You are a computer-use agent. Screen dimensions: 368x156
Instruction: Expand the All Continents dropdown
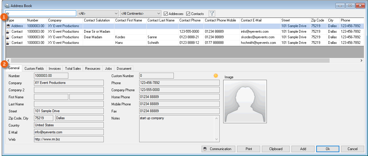(x=141, y=14)
